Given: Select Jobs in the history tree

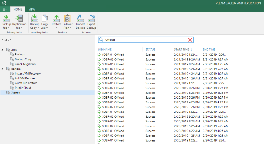Looking at the screenshot, I should point(14,50).
